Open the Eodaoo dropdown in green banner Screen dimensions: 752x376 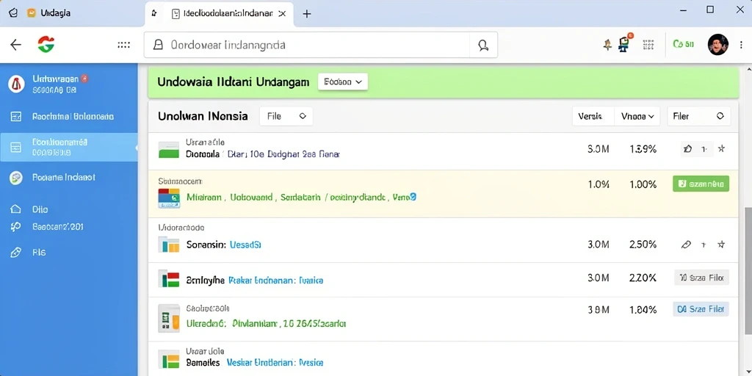(x=342, y=82)
